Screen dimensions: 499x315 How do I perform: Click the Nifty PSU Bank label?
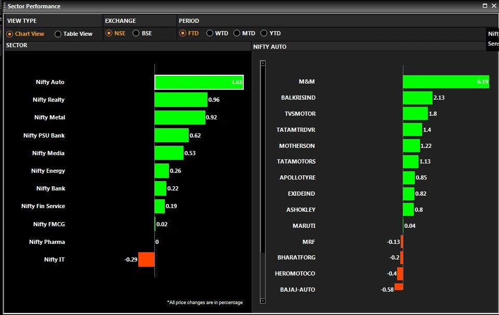point(44,135)
